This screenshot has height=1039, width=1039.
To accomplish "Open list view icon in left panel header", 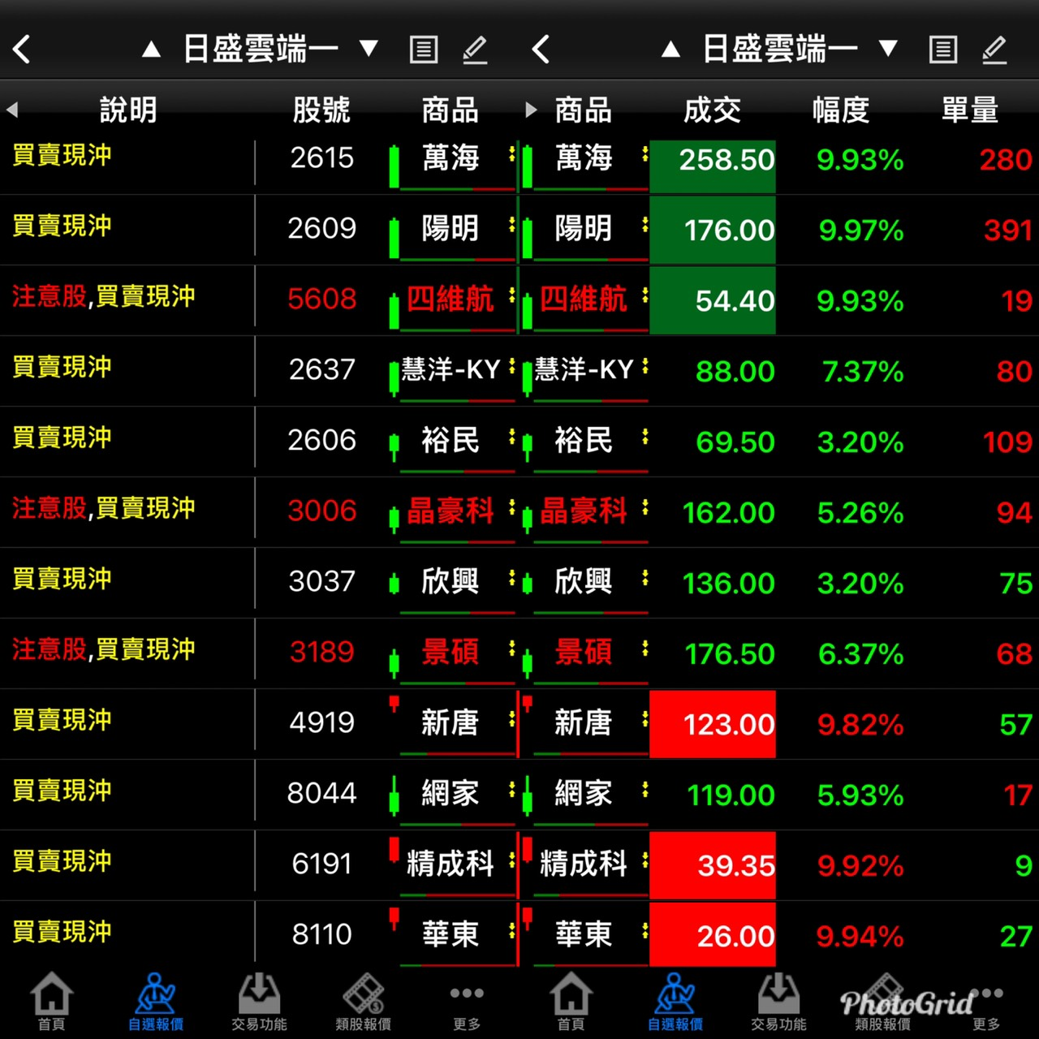I will click(424, 50).
